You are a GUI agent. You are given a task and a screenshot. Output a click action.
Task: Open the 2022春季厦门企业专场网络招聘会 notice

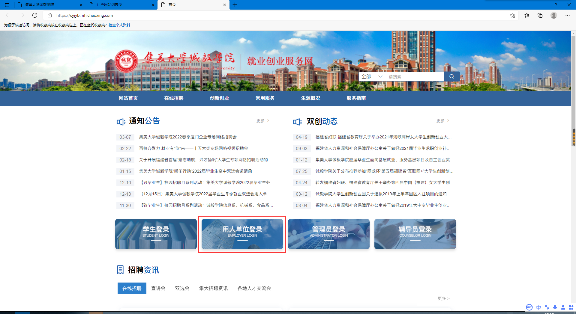(x=188, y=137)
